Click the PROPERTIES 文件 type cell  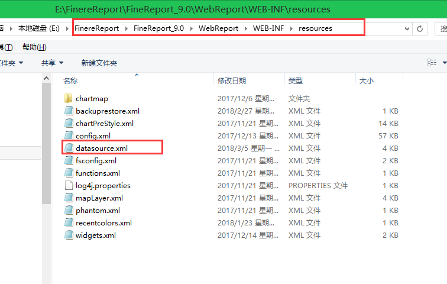[x=318, y=186]
